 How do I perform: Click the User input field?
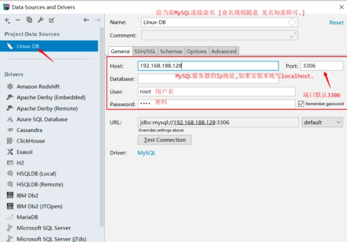[216, 91]
